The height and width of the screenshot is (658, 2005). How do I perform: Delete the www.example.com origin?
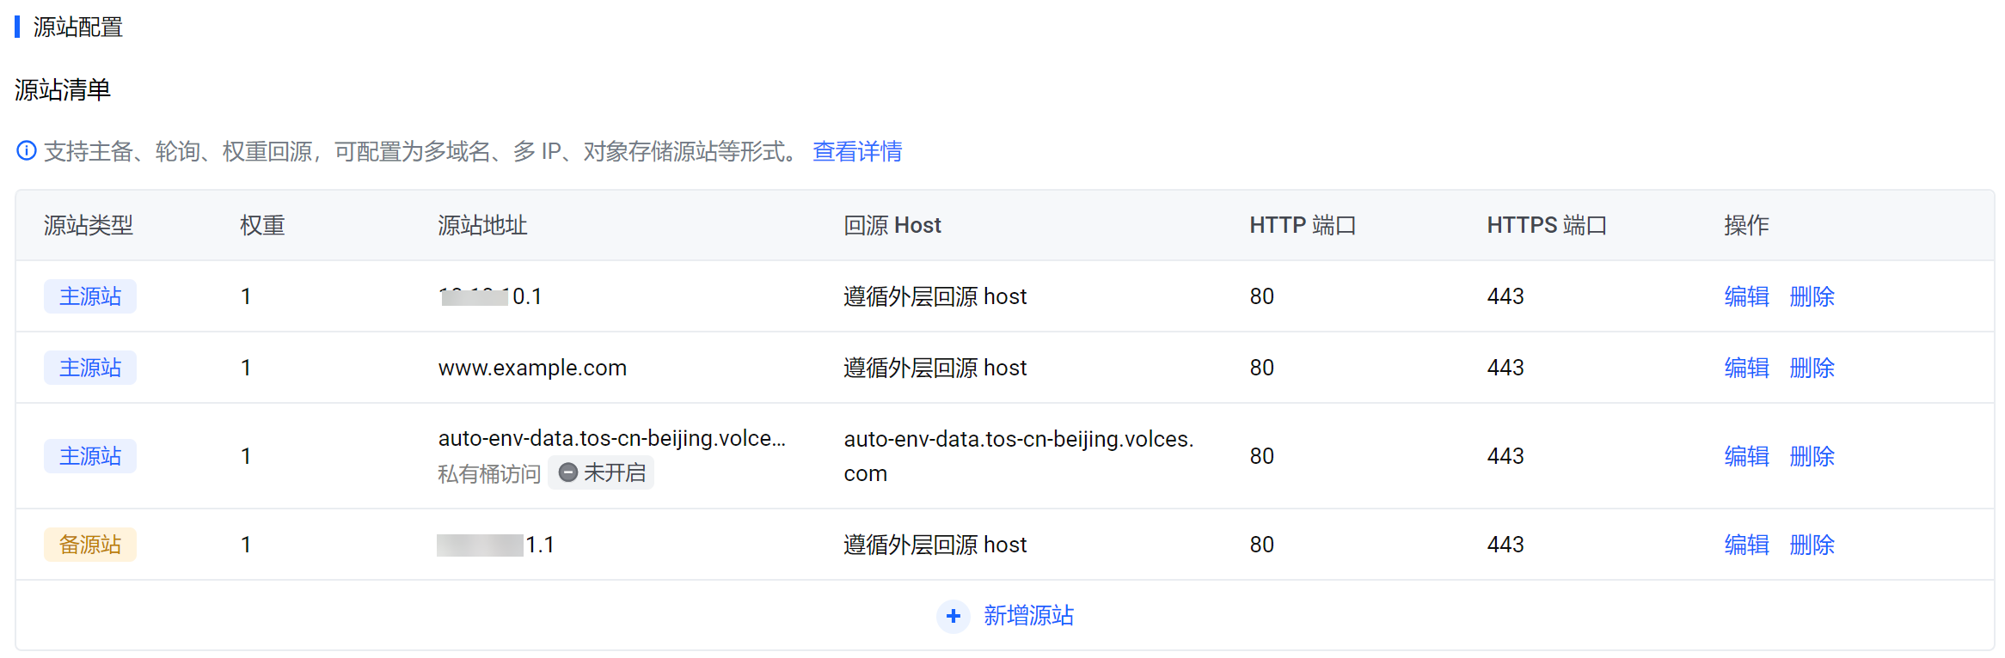(1812, 368)
